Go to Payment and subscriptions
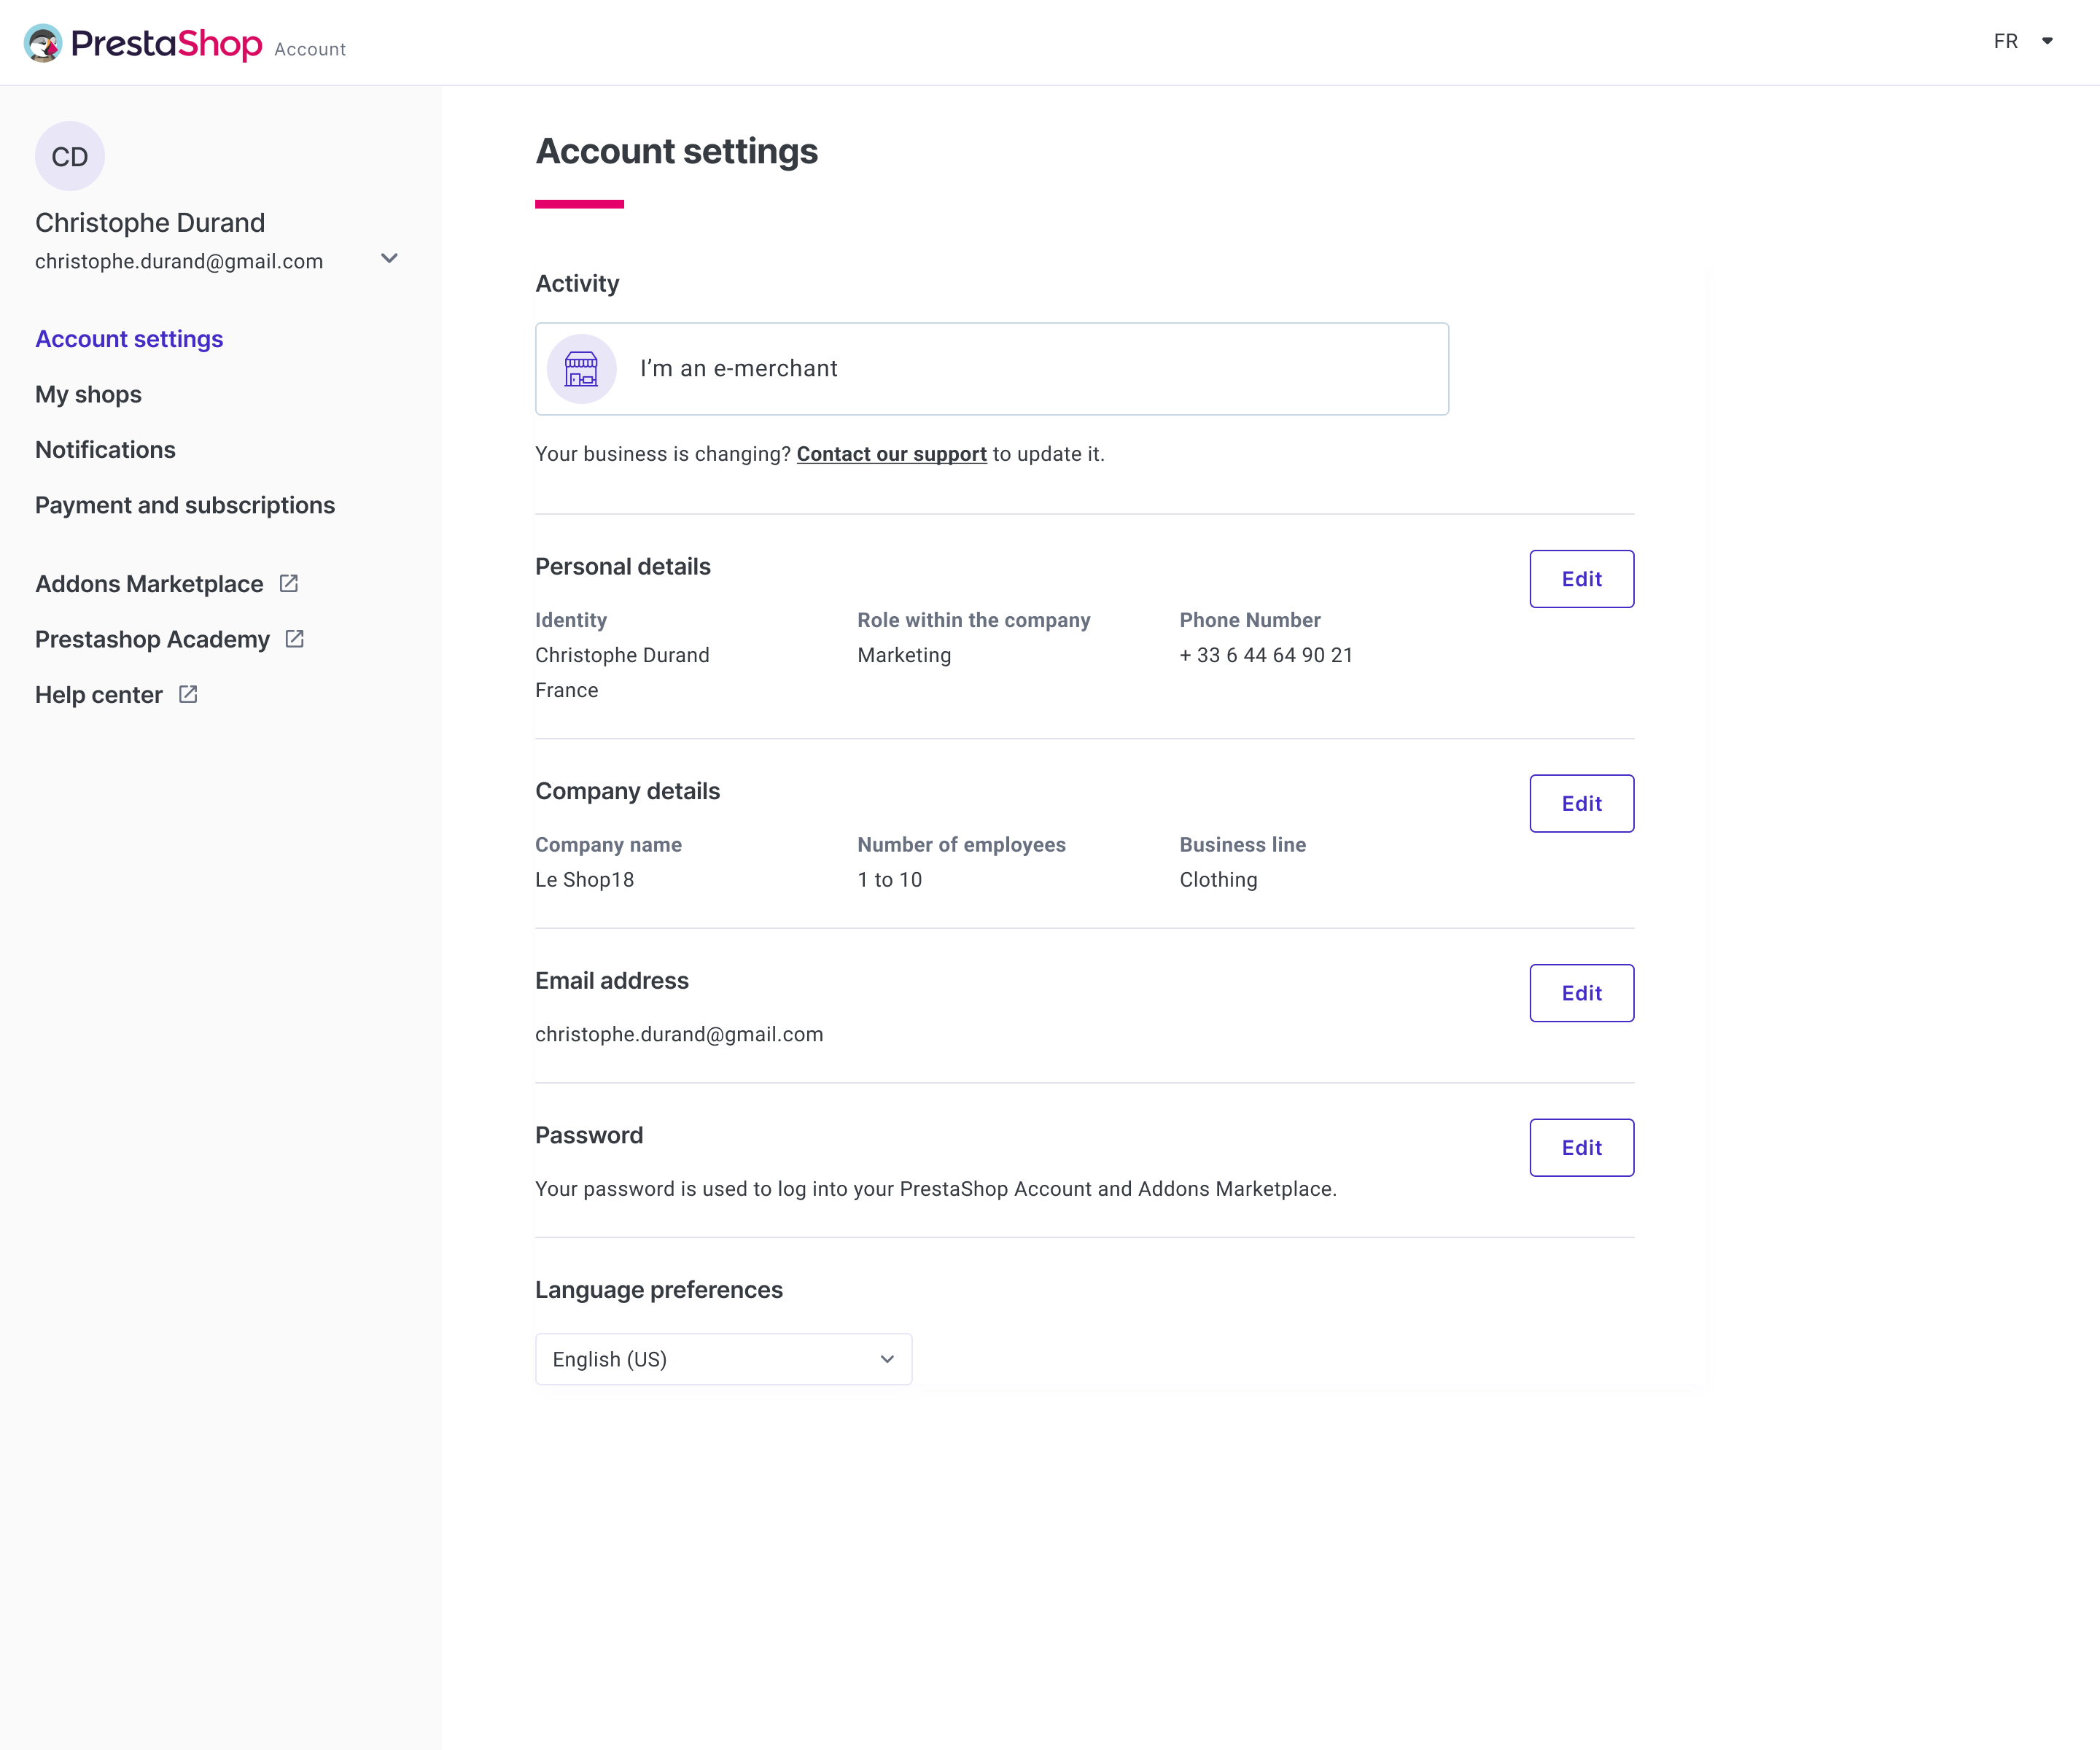The image size is (2100, 1750). (x=184, y=505)
